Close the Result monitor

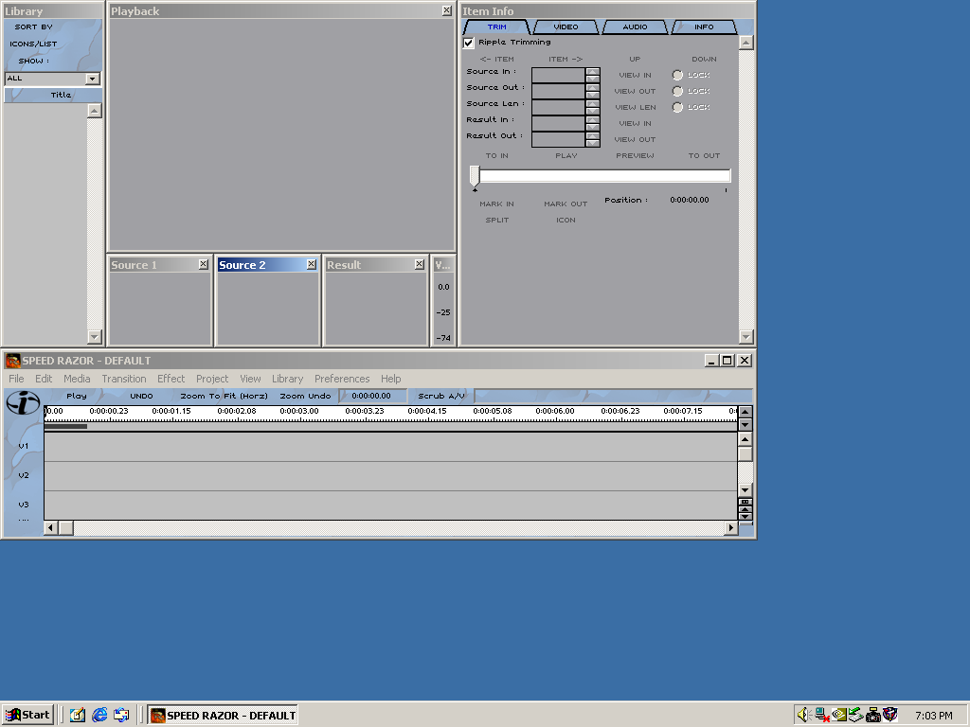(419, 264)
